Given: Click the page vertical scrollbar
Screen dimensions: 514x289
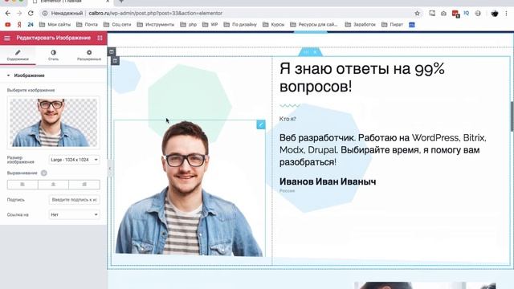Looking at the screenshot, I should tap(512, 116).
